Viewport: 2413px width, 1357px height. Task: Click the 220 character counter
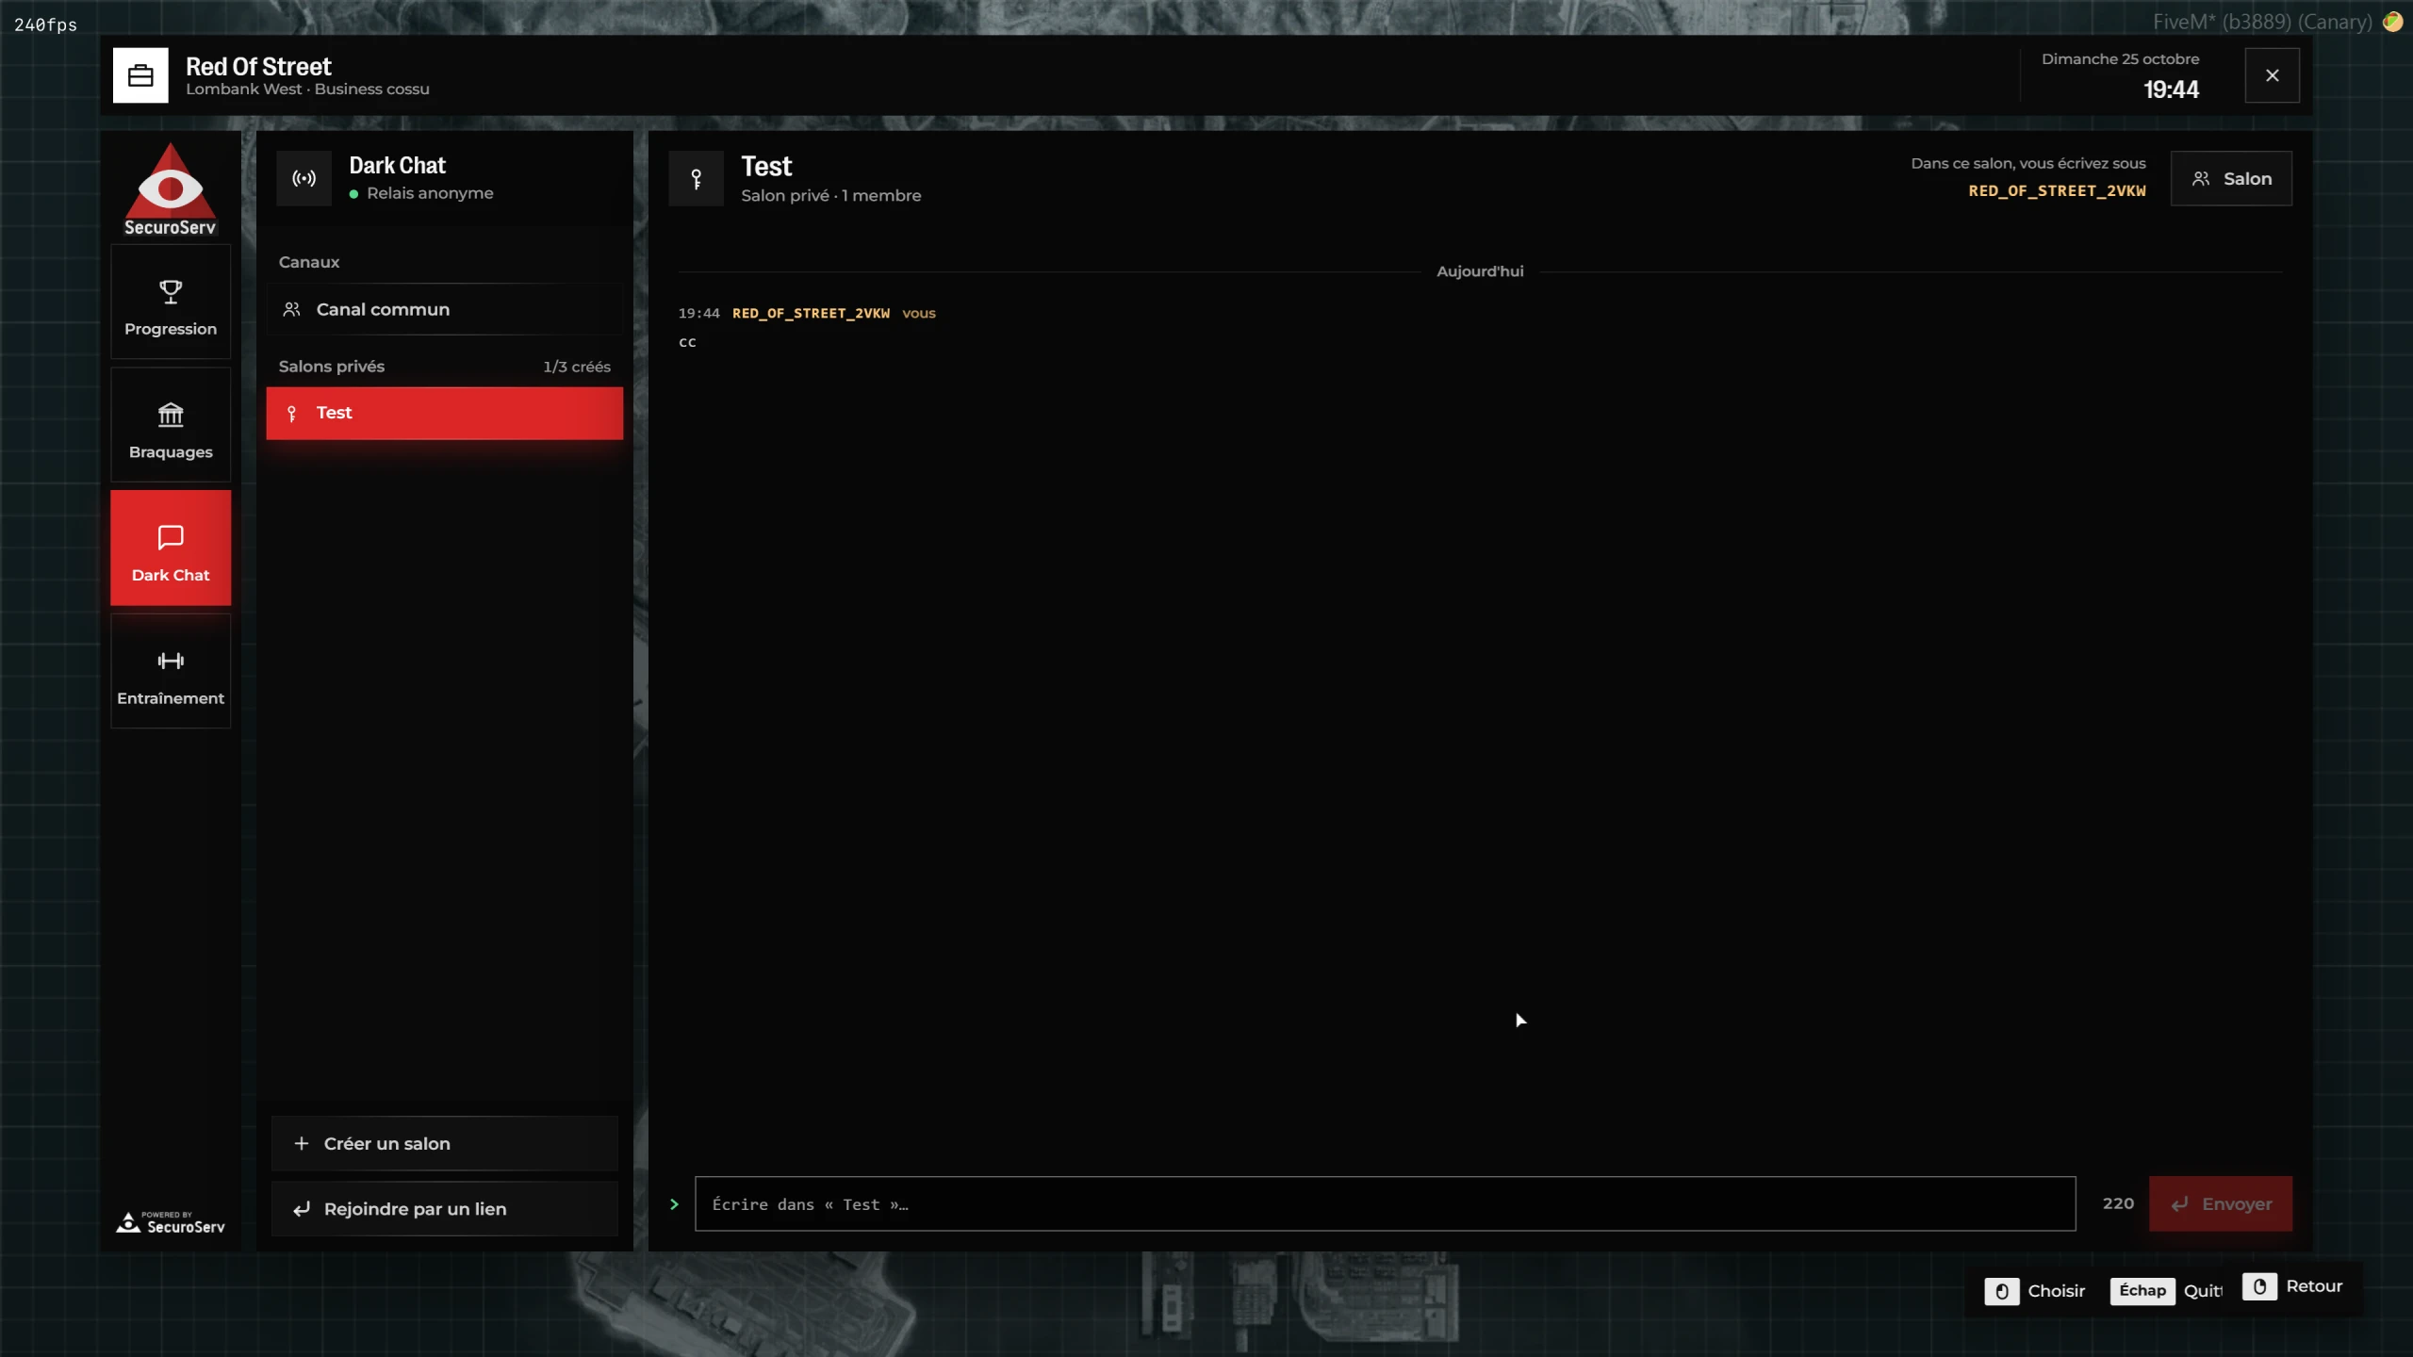point(2118,1203)
